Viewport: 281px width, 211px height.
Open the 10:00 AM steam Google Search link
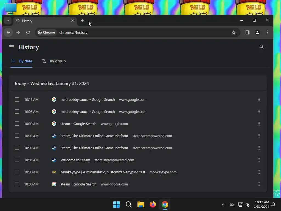pyautogui.click(x=78, y=184)
